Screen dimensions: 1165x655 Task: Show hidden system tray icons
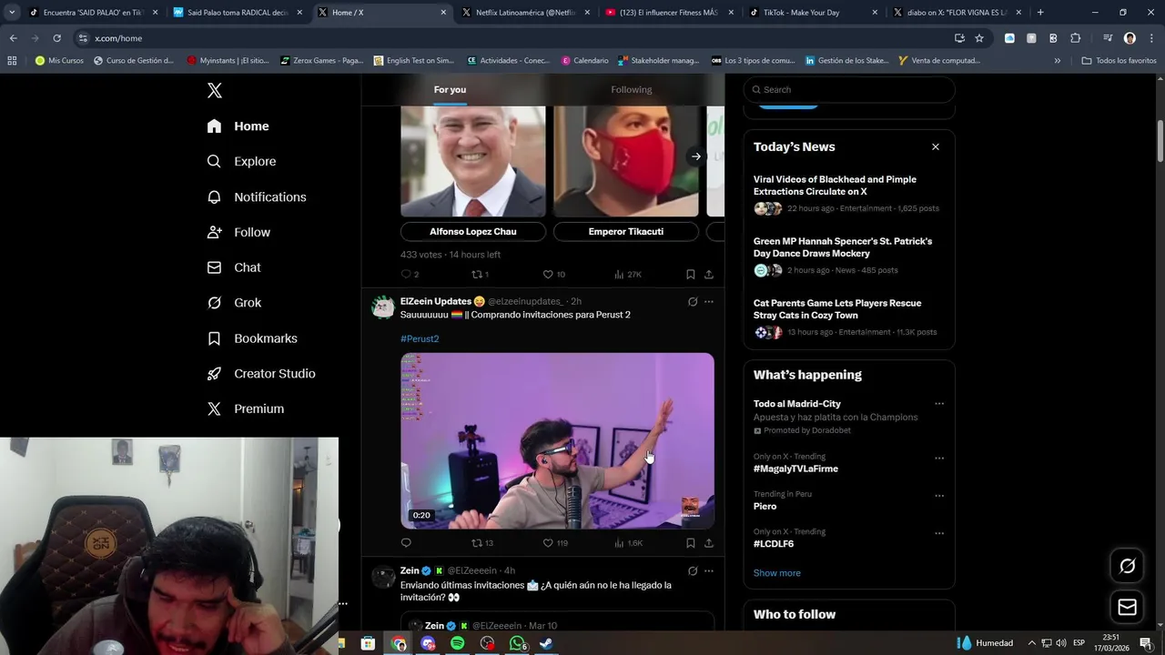tap(1033, 643)
